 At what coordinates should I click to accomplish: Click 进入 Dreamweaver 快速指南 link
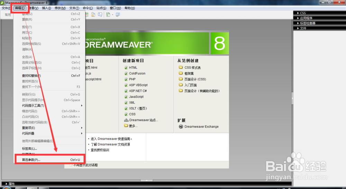111,139
